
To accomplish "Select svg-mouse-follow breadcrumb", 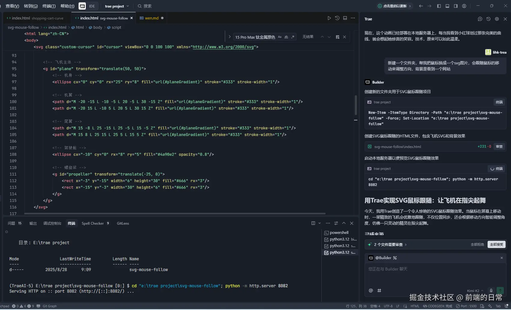I will (x=23, y=27).
